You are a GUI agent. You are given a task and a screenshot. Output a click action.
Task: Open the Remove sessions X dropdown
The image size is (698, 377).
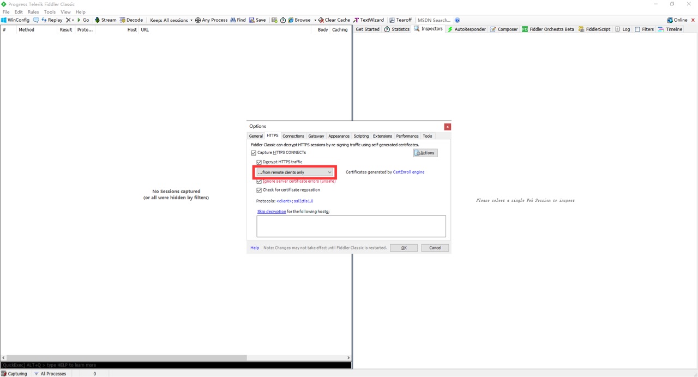[x=70, y=20]
